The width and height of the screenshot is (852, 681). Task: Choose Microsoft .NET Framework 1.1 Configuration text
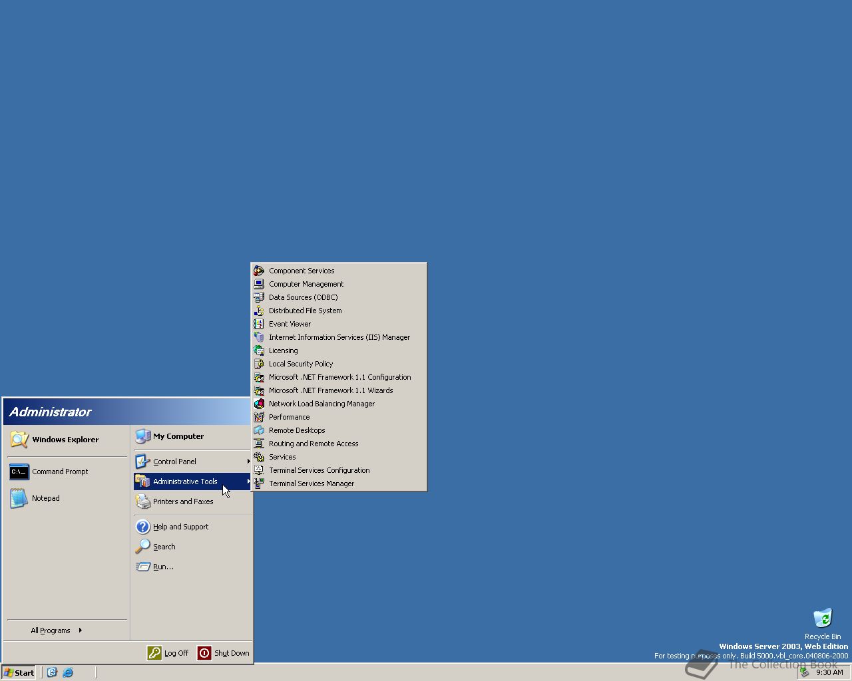[x=340, y=377]
